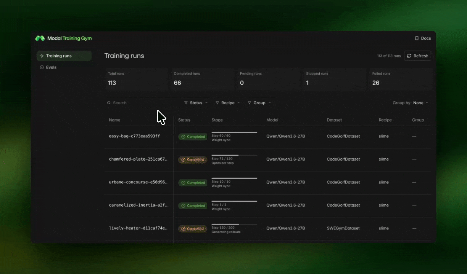This screenshot has width=467, height=274.
Task: Click the Step 71 / 120 progress bar
Action: click(234, 155)
